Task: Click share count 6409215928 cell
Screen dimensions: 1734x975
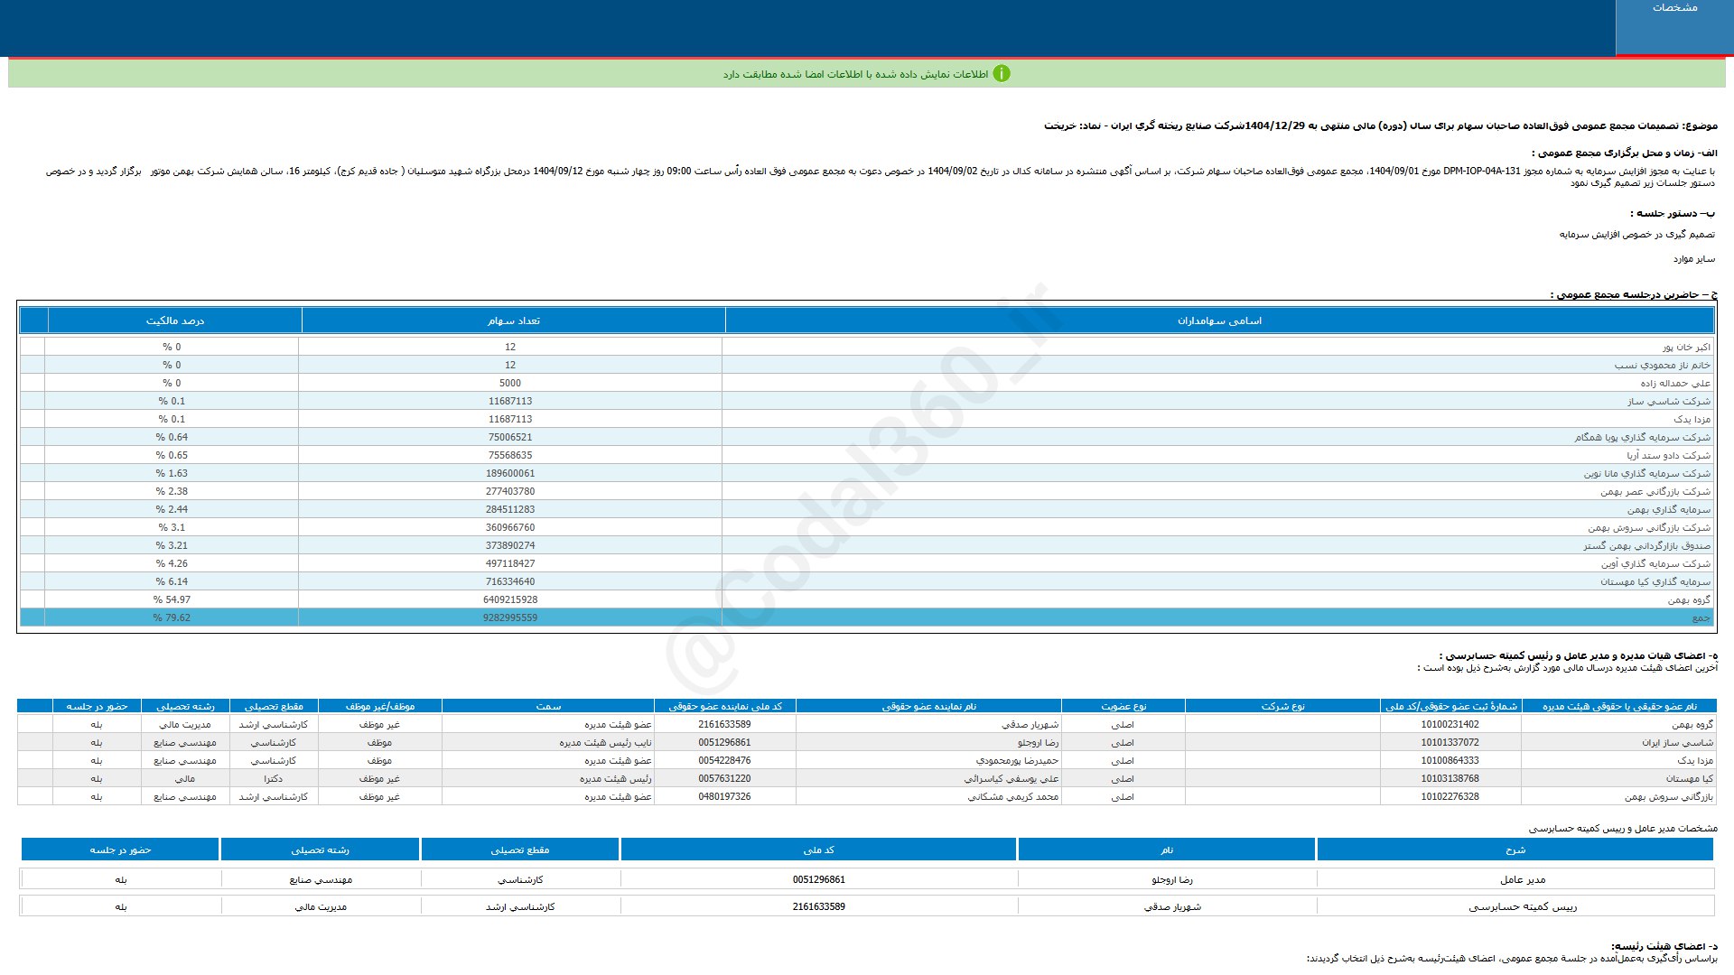Action: [510, 600]
